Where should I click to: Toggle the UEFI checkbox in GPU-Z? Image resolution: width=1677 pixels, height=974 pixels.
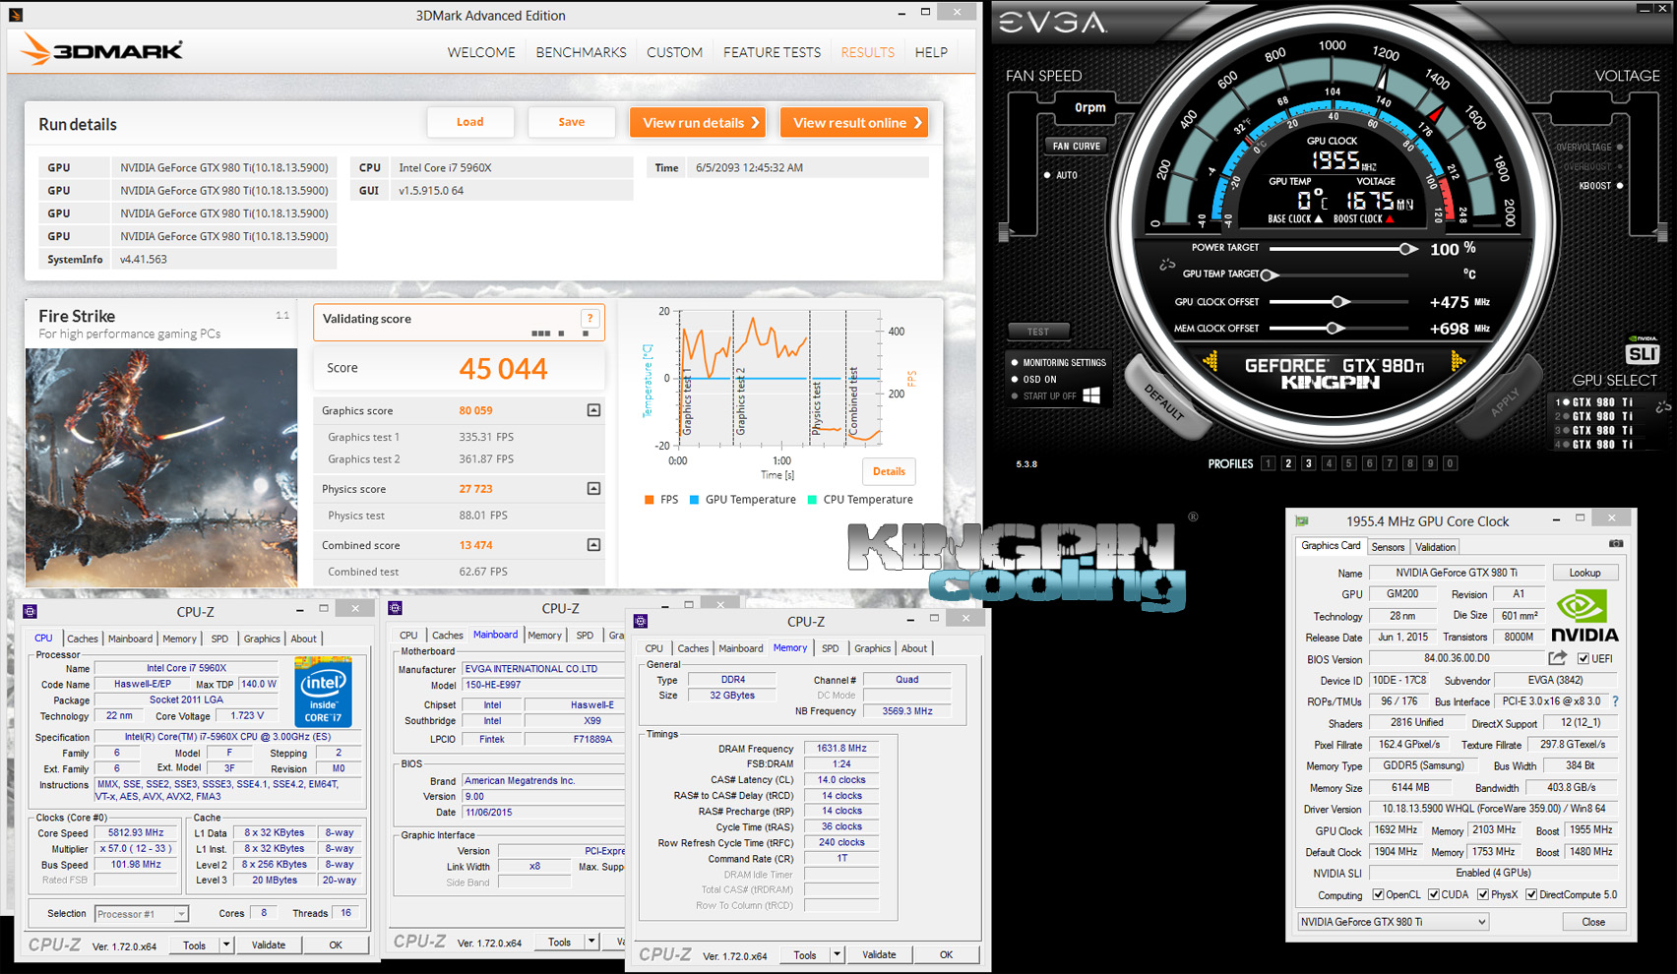(1584, 658)
